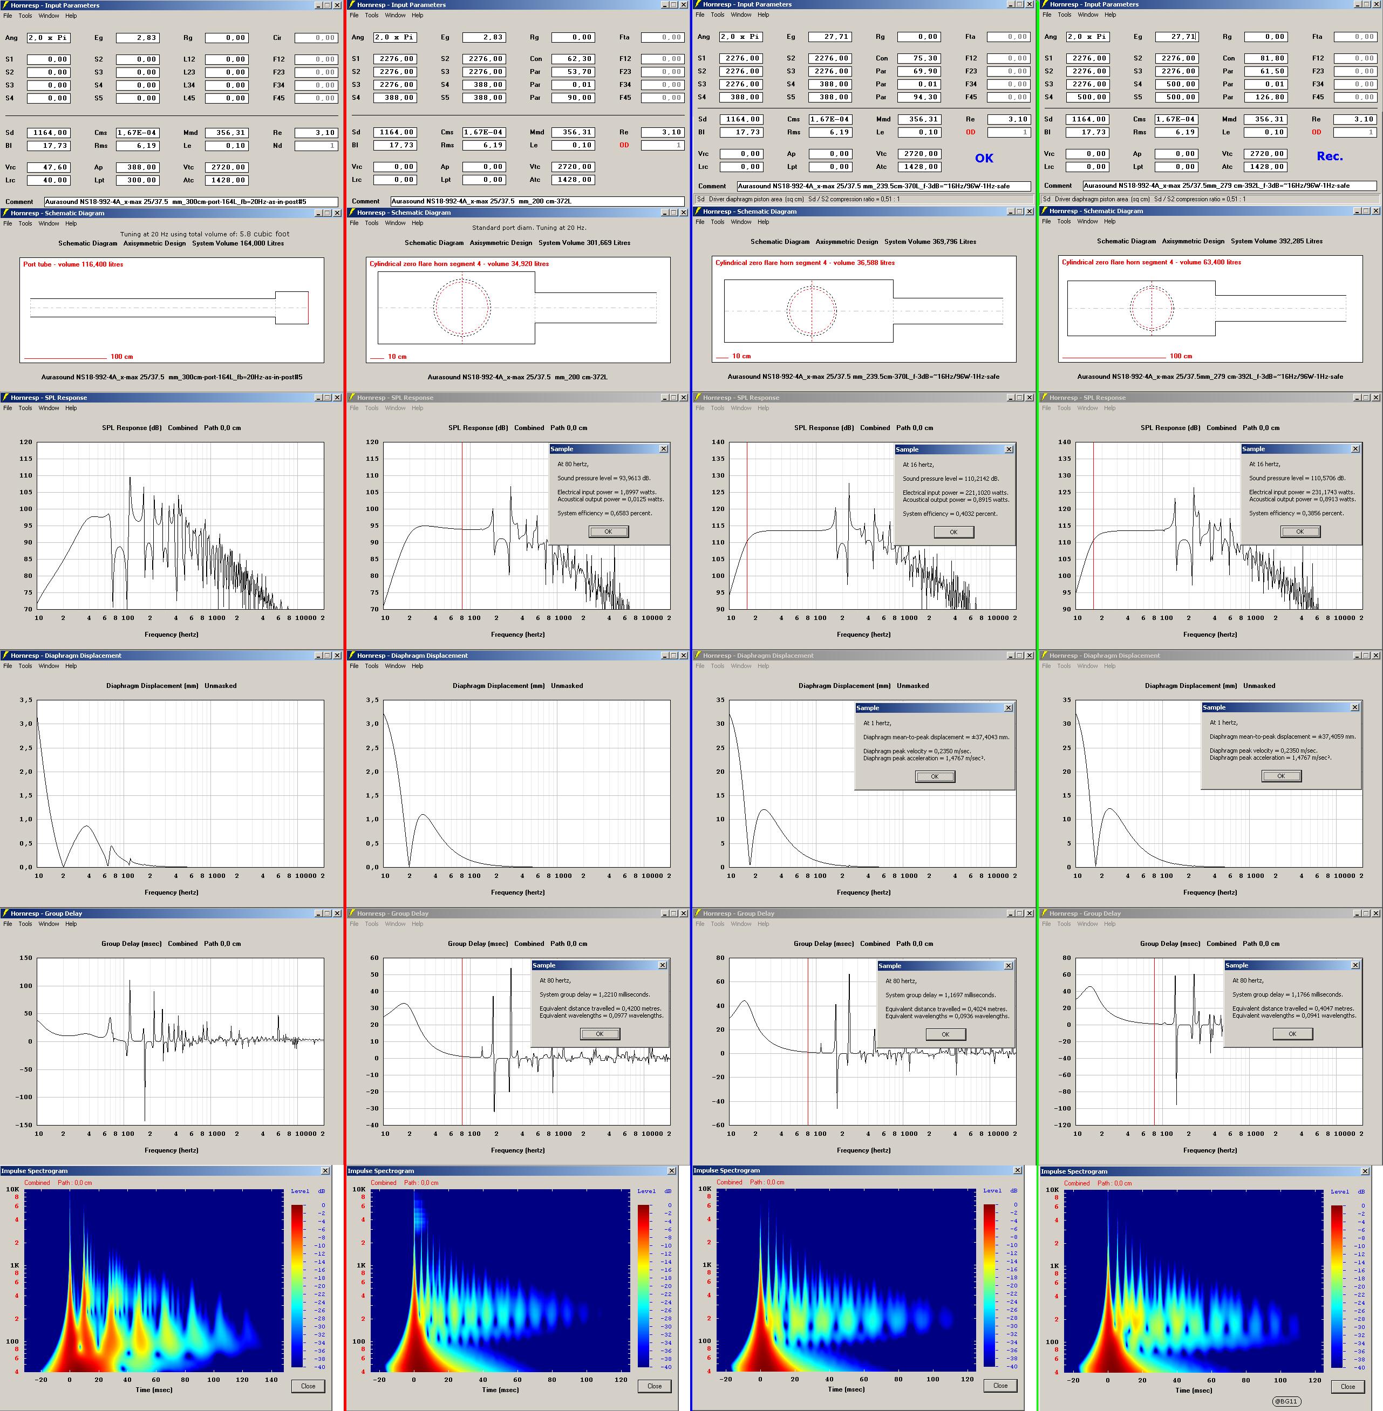Close the Sample dialog showing 93,9613 dB
This screenshot has width=1383, height=1411.
663,449
